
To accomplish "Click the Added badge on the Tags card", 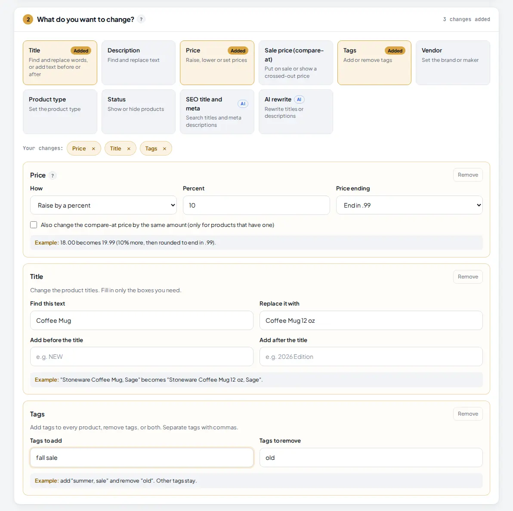I will coord(395,51).
